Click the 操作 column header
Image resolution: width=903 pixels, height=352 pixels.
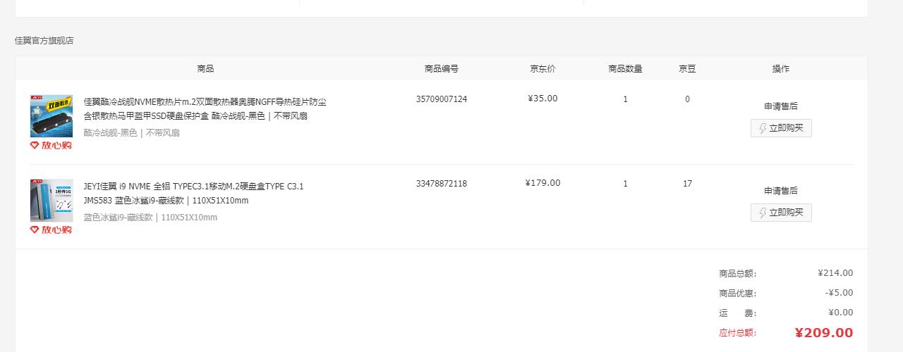pos(781,69)
